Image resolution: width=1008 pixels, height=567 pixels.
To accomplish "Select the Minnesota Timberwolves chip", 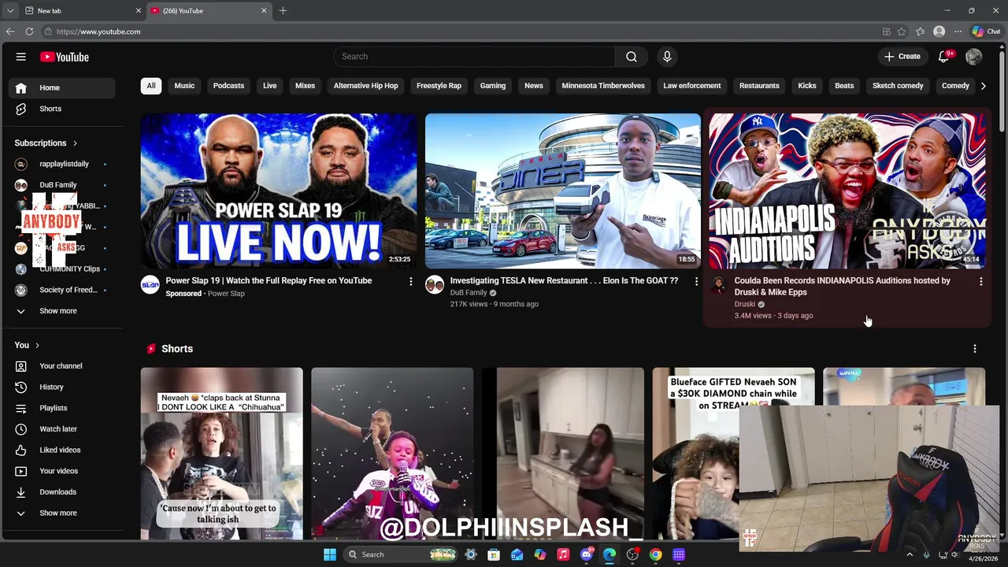I will point(603,86).
